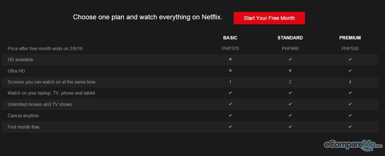The width and height of the screenshot is (385, 156).
Task: Click the PHP370 Basic price
Action: click(230, 49)
